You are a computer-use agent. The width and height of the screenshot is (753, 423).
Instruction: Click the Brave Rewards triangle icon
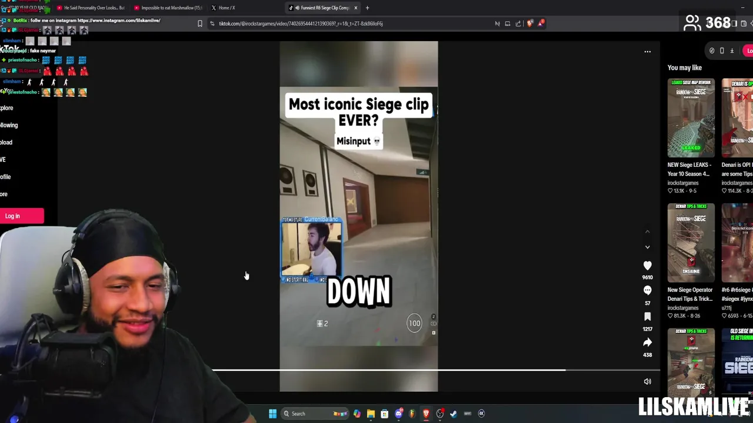point(541,23)
